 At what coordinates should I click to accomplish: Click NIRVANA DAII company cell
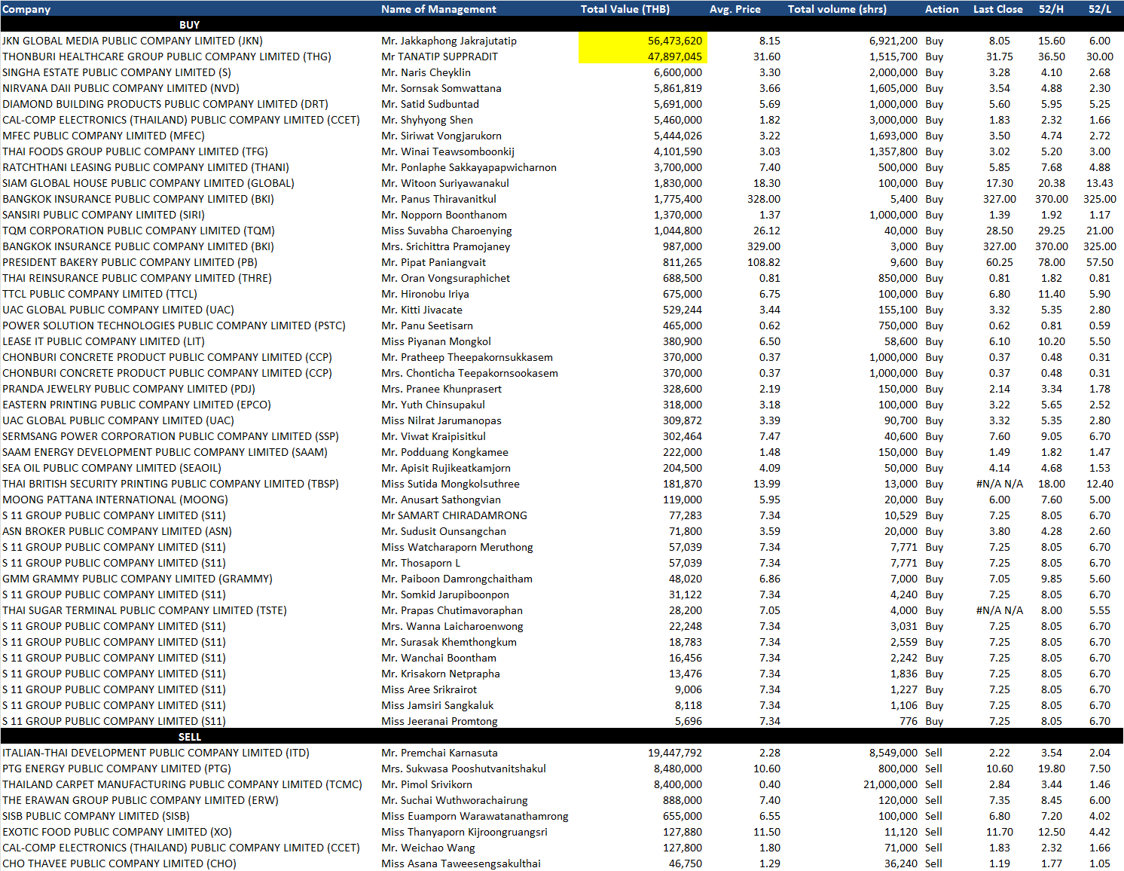tap(121, 88)
